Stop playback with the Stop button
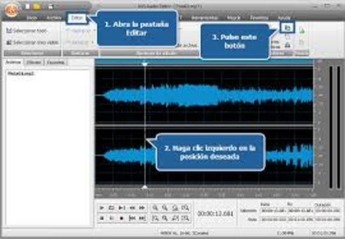The width and height of the screenshot is (345, 239). [x=102, y=218]
